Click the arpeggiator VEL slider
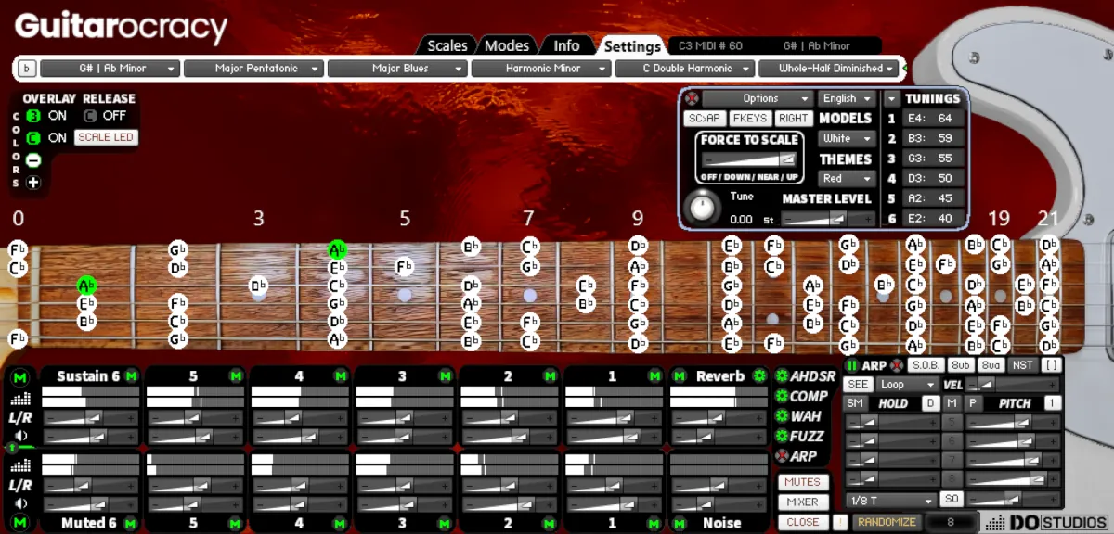Image resolution: width=1114 pixels, height=534 pixels. point(1014,384)
